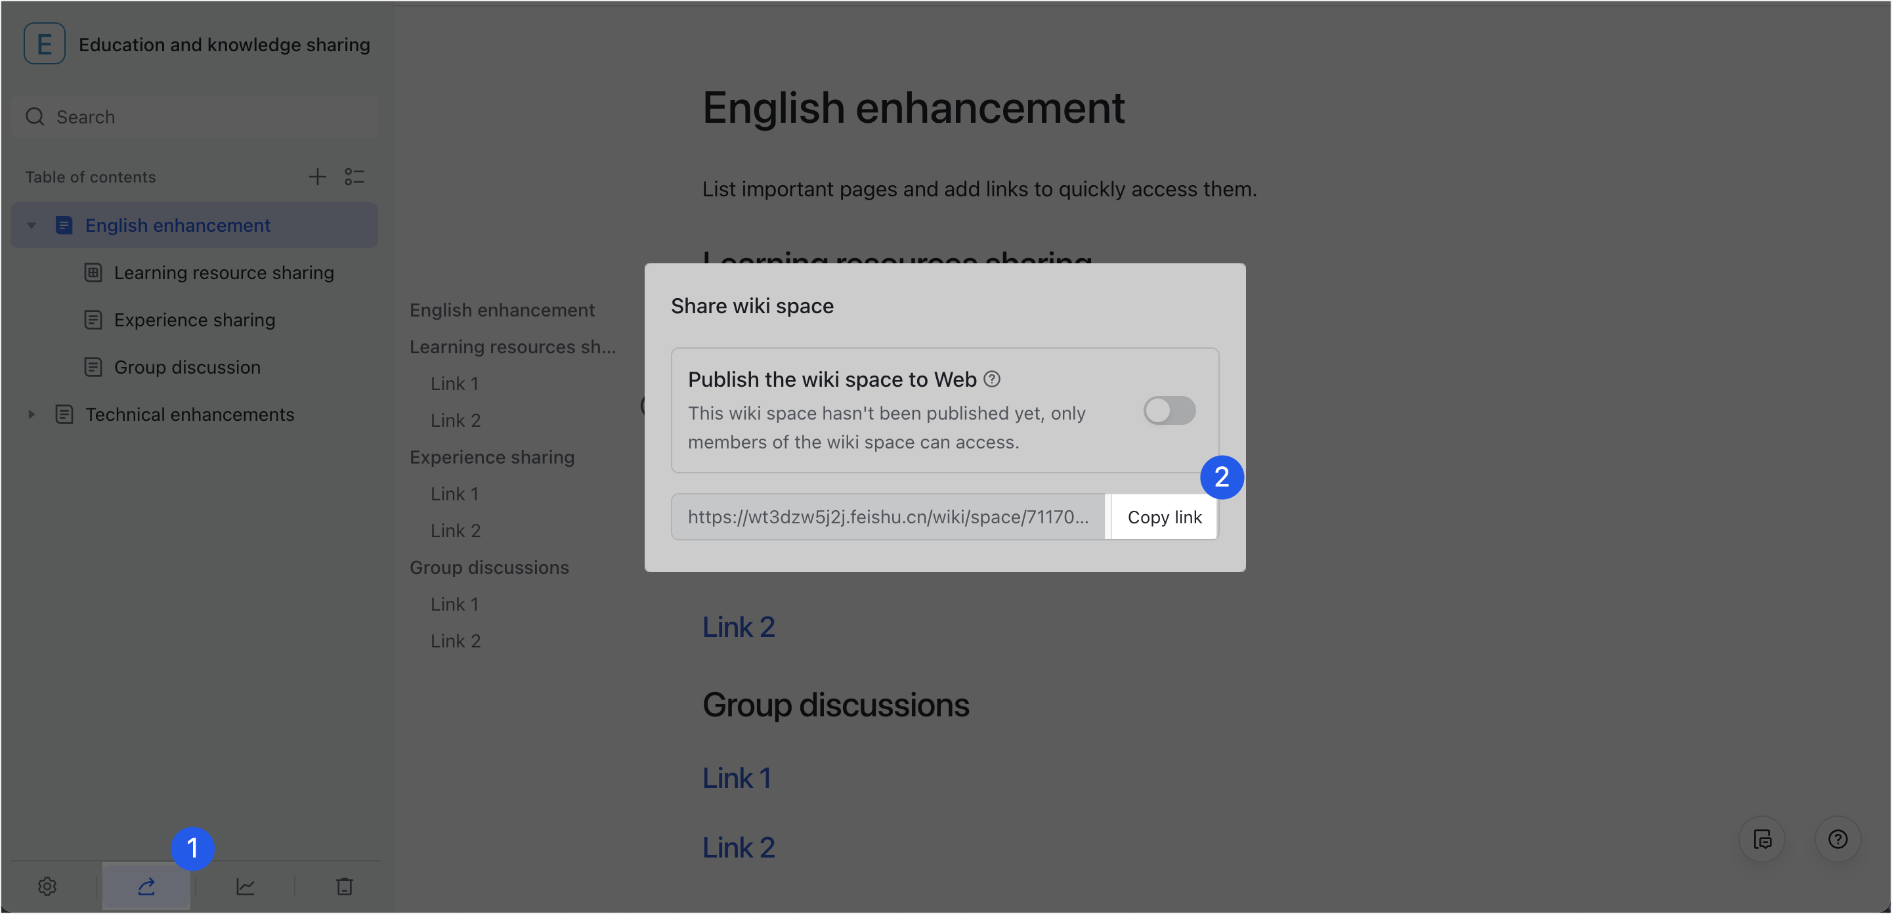Click the help question mark button
Viewport: 1892px width, 914px height.
[1838, 839]
